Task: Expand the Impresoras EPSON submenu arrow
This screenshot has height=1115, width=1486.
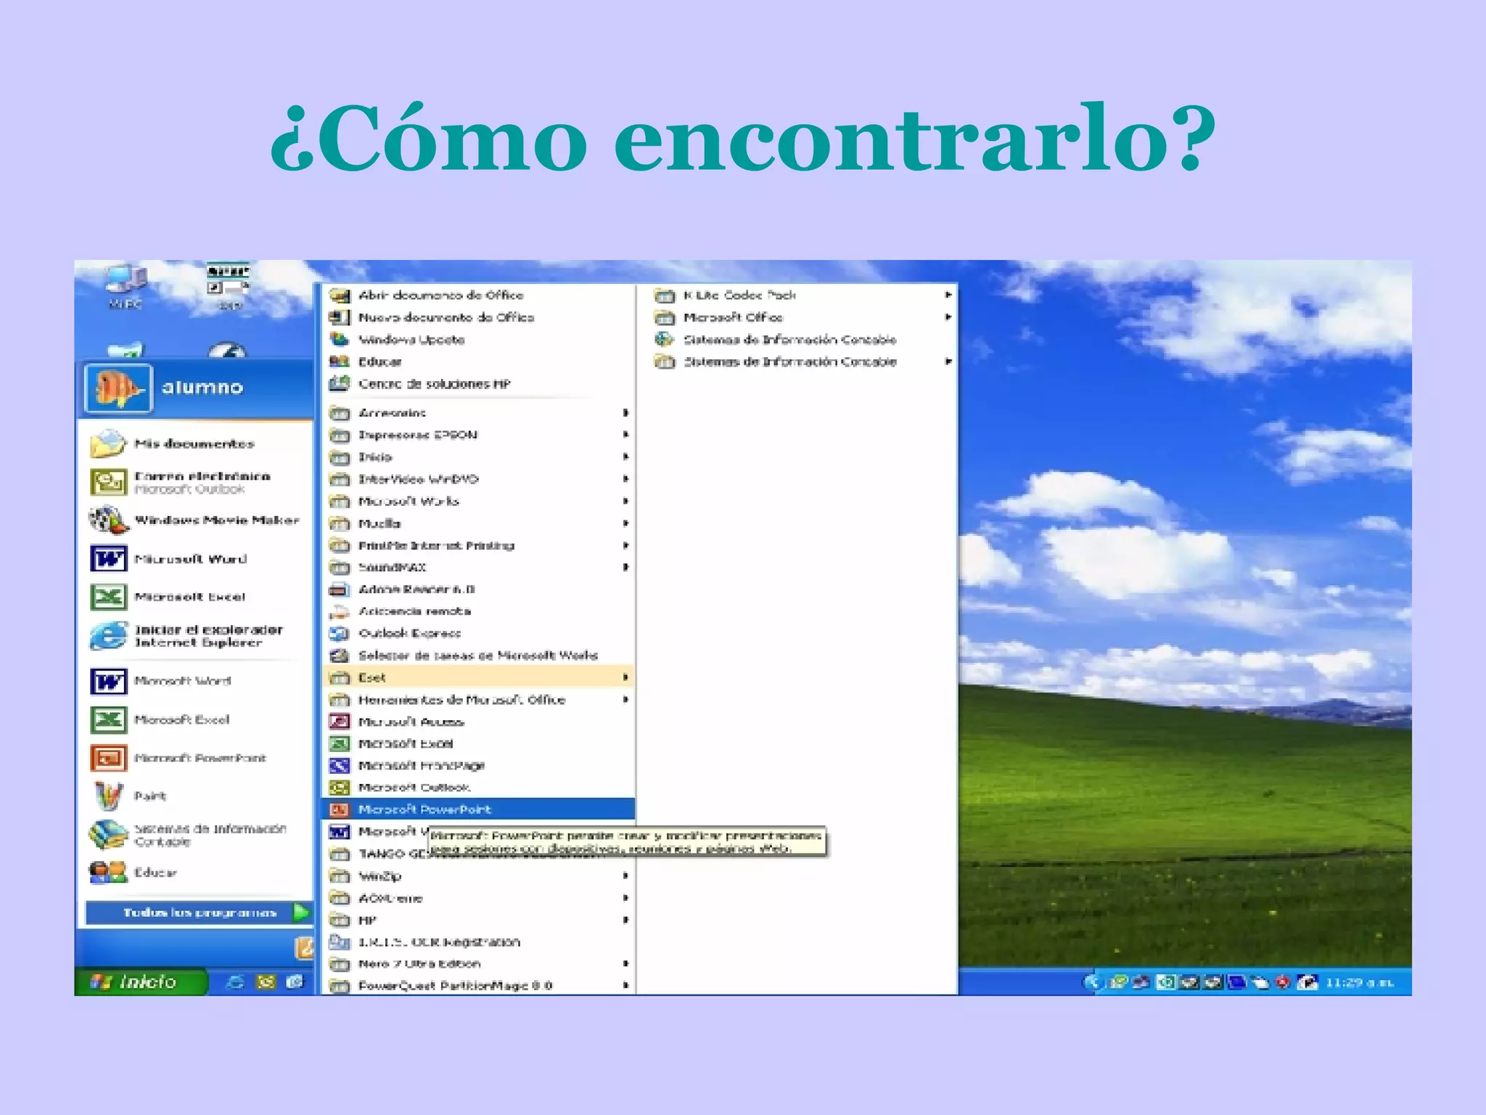Action: tap(625, 434)
